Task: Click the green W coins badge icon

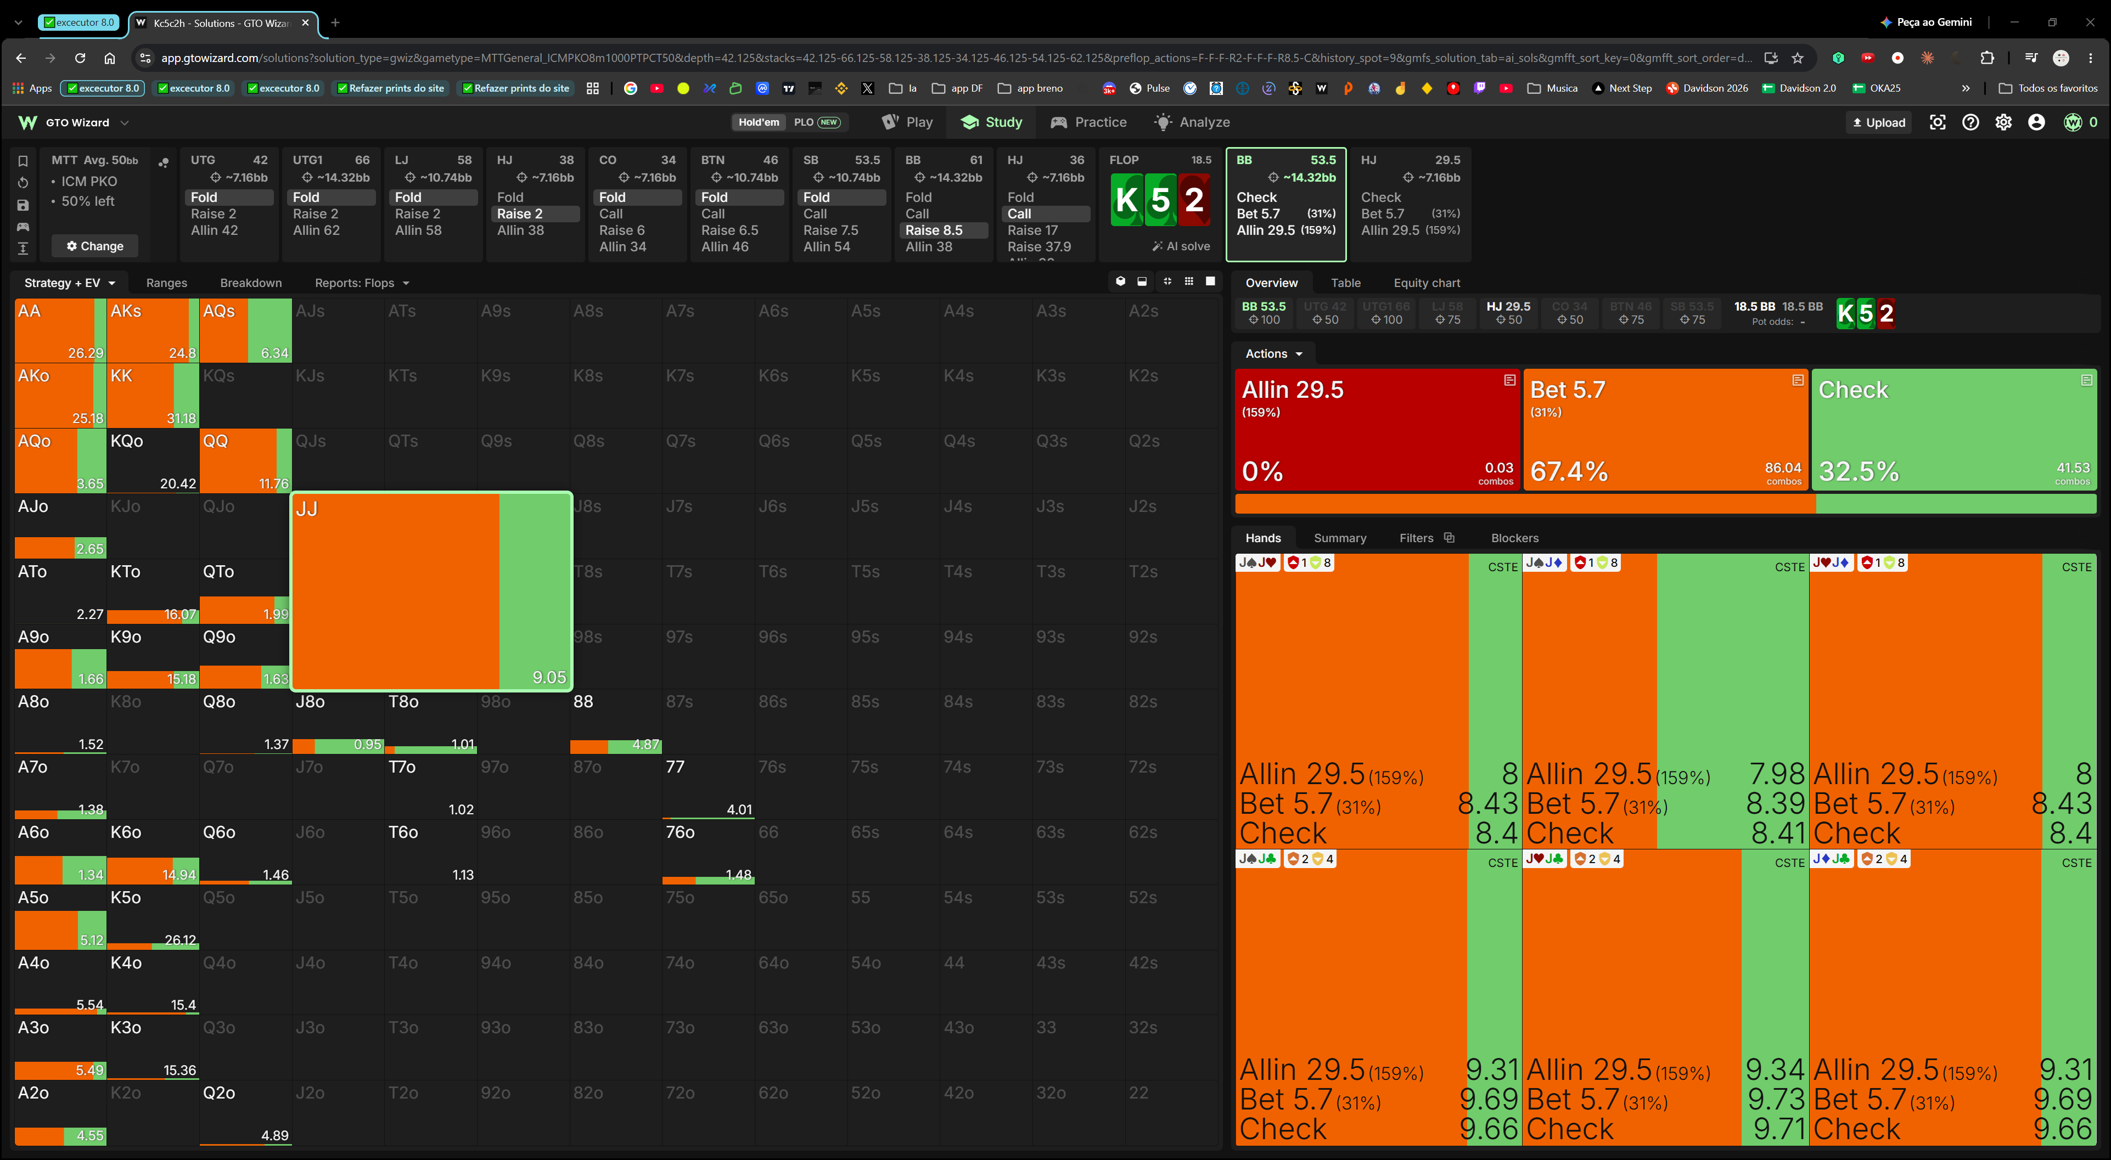Action: coord(2073,122)
